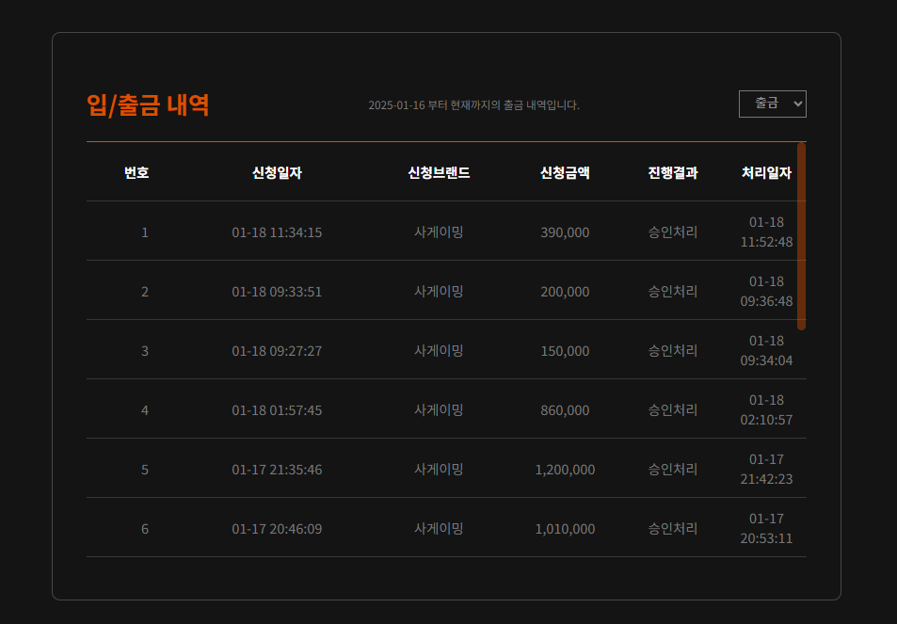Click the 신청브랜드 column header
897x624 pixels.
(x=439, y=173)
